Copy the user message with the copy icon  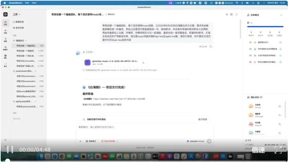[211, 47]
